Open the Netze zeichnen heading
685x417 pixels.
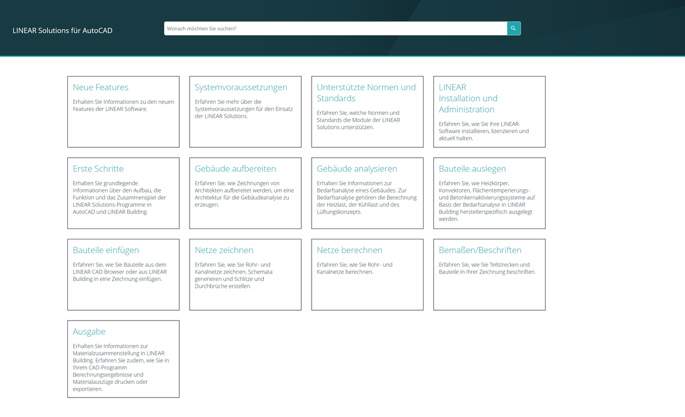[224, 250]
